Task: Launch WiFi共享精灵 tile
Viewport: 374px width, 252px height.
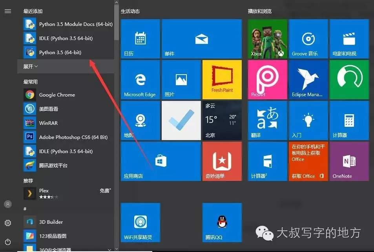Action: coord(140,223)
